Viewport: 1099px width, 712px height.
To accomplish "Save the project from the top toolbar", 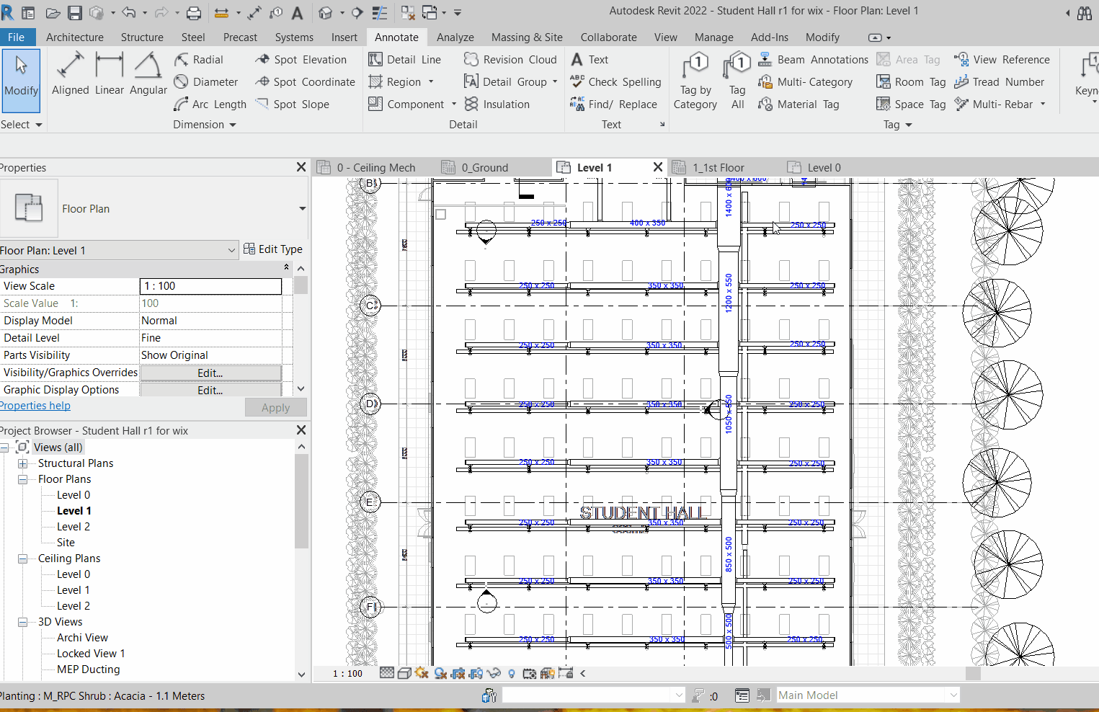I will tap(75, 13).
